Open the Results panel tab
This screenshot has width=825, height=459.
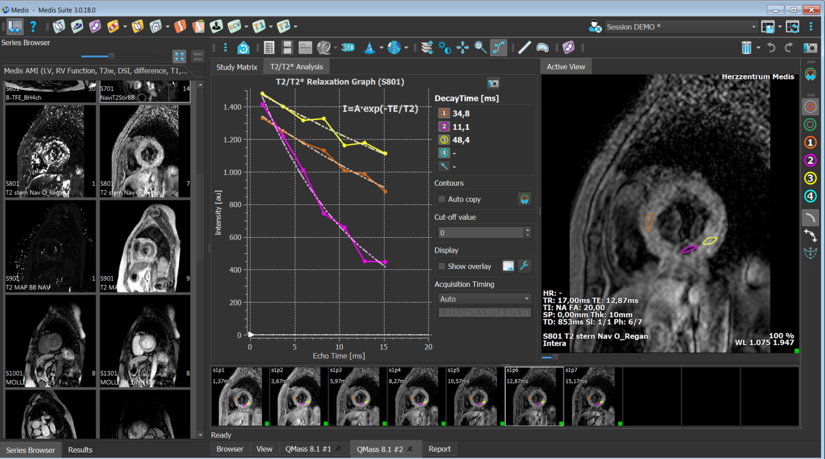(x=80, y=450)
